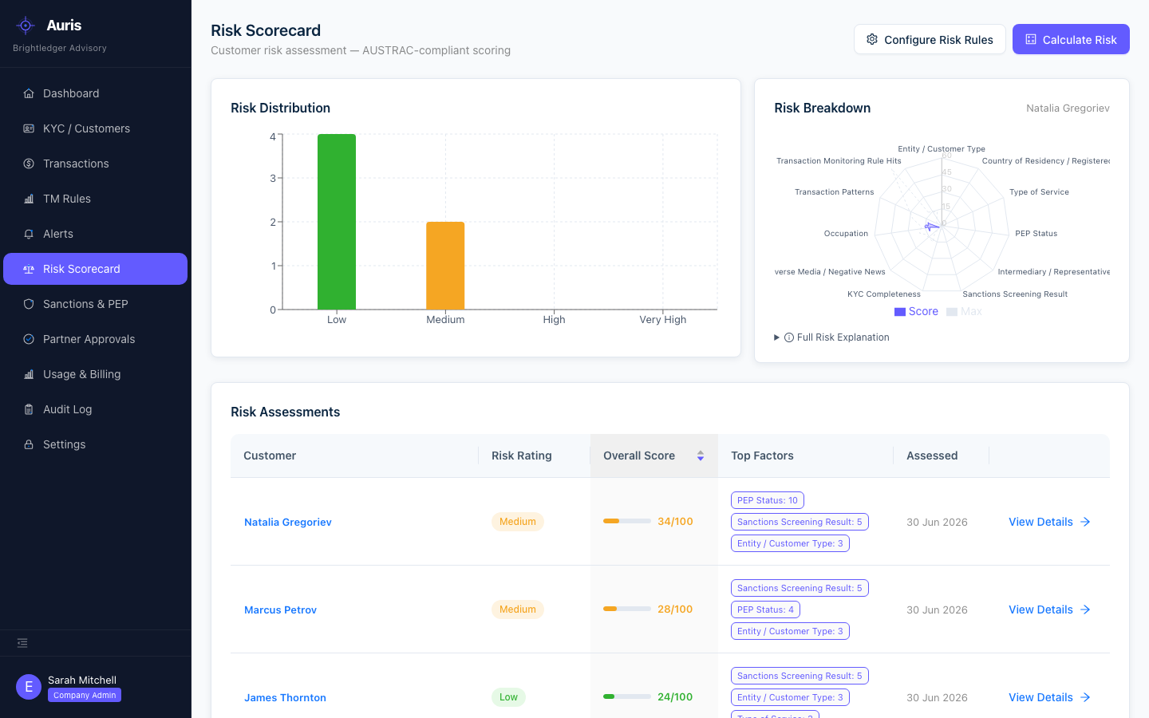Click the info icon beside Full Risk Explanation
This screenshot has height=718, width=1149.
tap(789, 337)
